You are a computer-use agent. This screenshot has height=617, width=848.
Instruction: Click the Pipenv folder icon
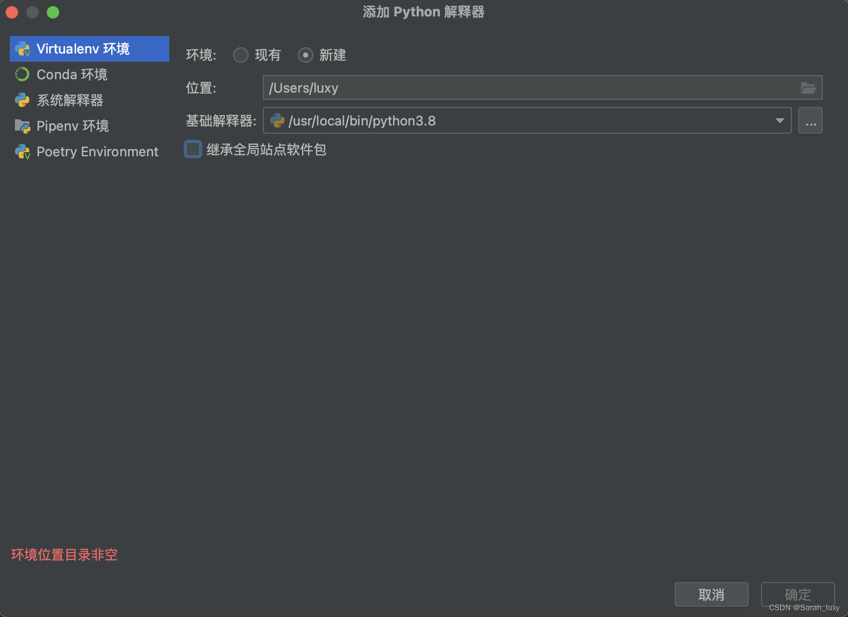[23, 126]
